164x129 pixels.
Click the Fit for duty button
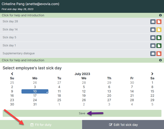coord(41,125)
